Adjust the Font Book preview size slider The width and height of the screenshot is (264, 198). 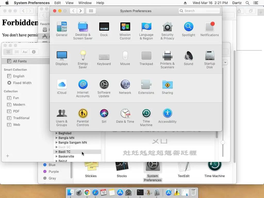(223, 142)
